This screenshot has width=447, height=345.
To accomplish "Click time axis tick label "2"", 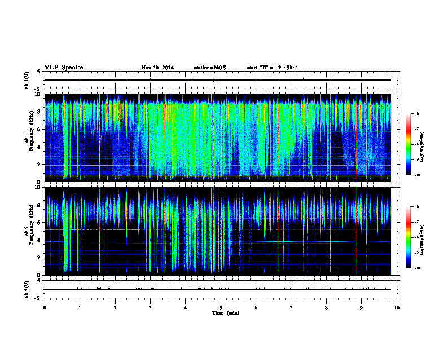I will click(x=115, y=308).
